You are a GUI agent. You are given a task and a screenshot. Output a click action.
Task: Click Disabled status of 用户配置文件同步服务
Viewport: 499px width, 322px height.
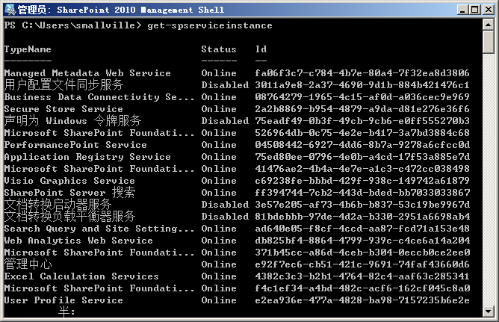pos(225,85)
